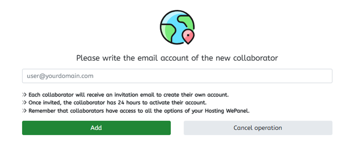Click the double-chevron before 'Remember that collaborators'
Screen dimensions: 345x145
click(24, 110)
